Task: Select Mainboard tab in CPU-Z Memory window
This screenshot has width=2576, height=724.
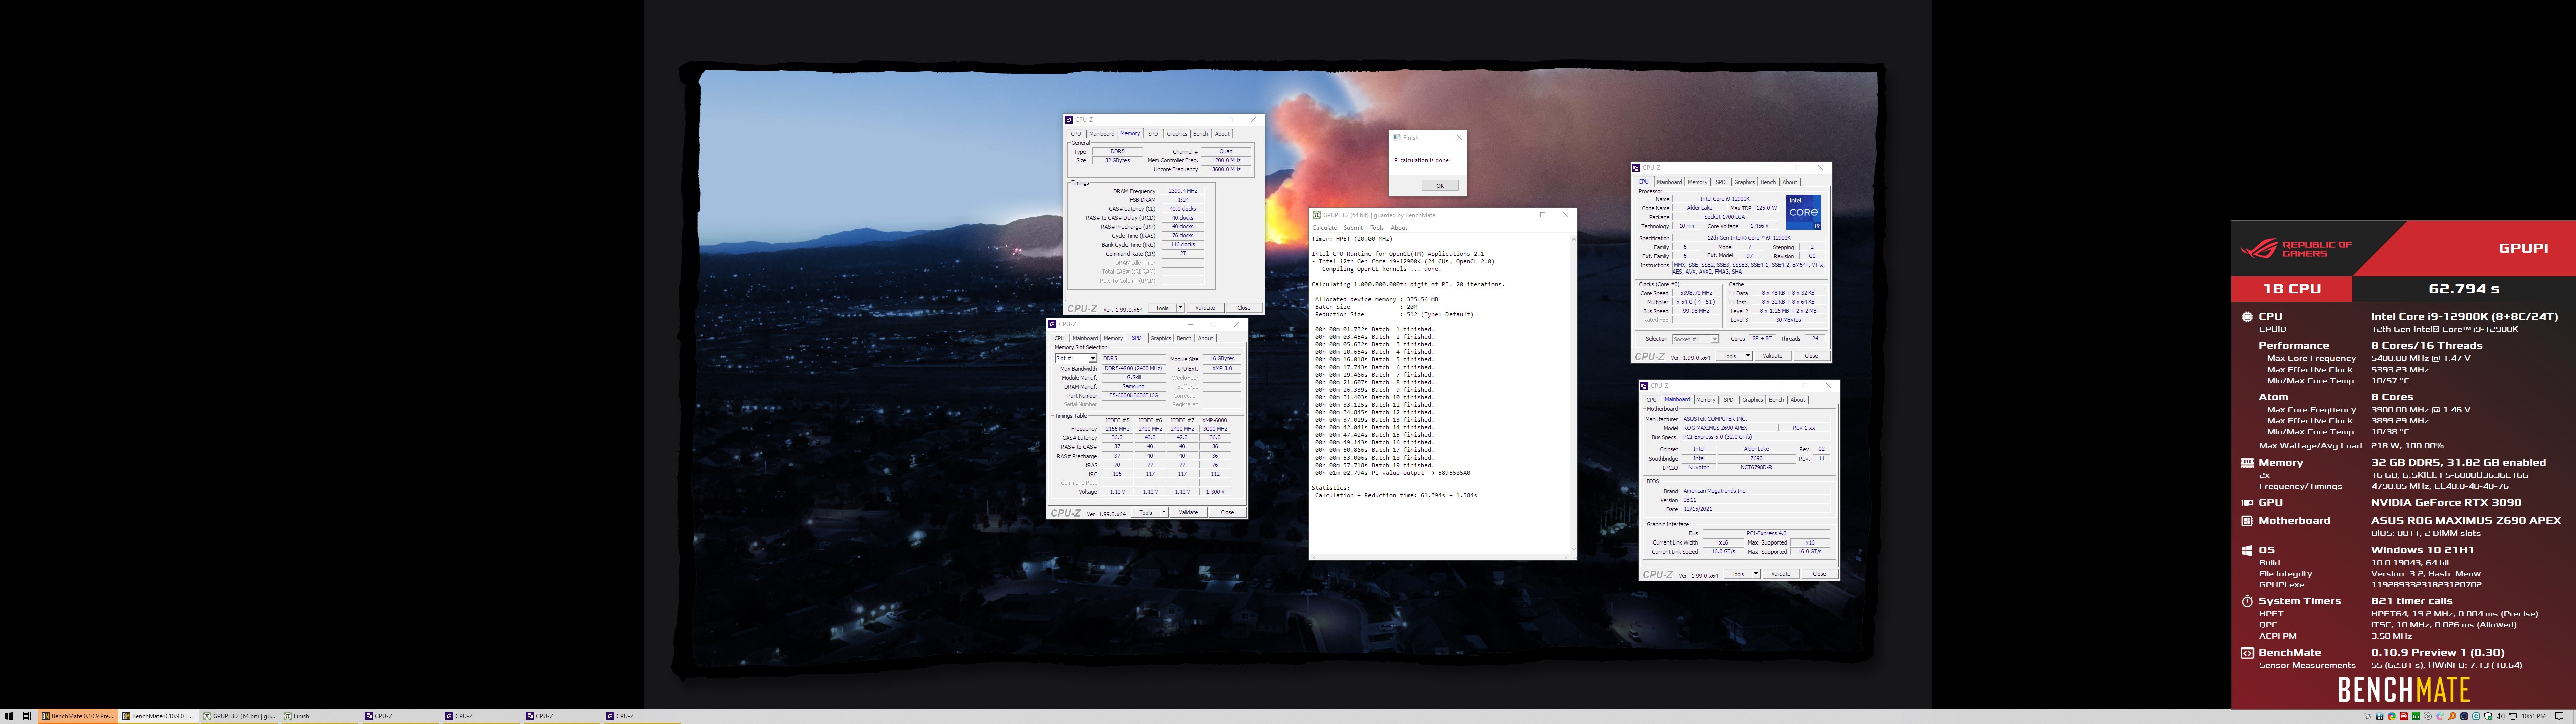Action: coord(1101,134)
